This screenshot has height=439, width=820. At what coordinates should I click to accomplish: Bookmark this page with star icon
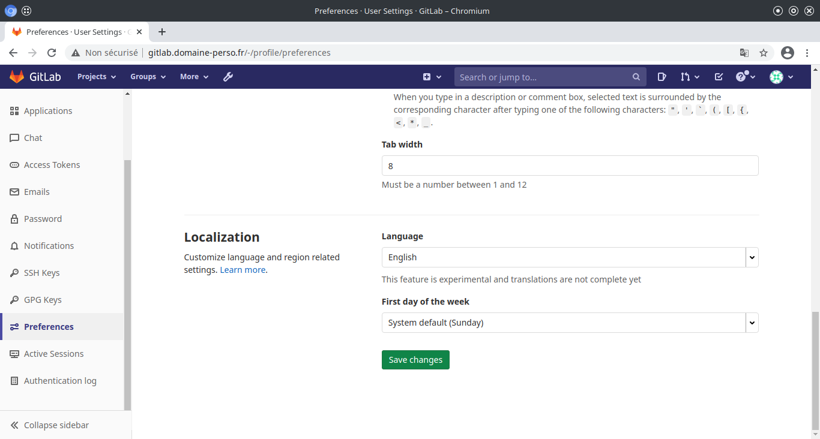click(764, 53)
